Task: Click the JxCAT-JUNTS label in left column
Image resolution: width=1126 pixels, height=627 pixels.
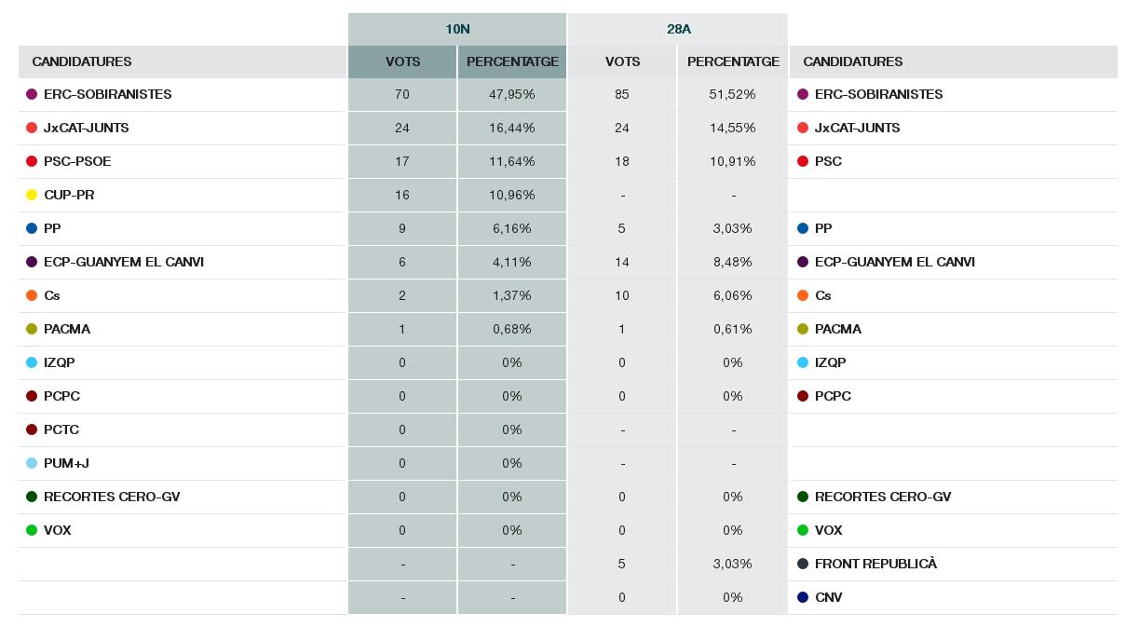Action: pos(86,128)
